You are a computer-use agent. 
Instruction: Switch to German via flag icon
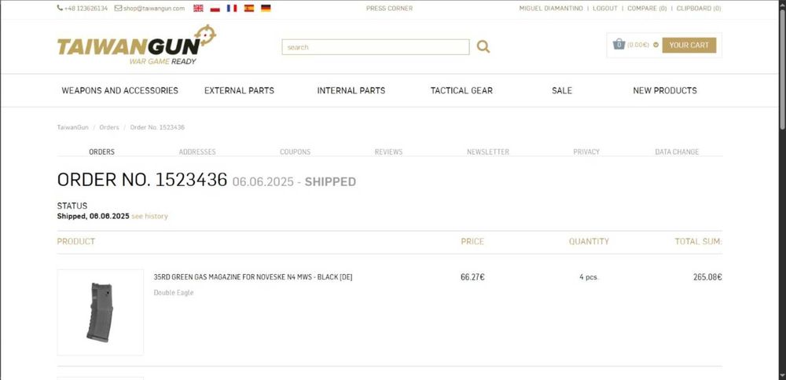pos(266,8)
